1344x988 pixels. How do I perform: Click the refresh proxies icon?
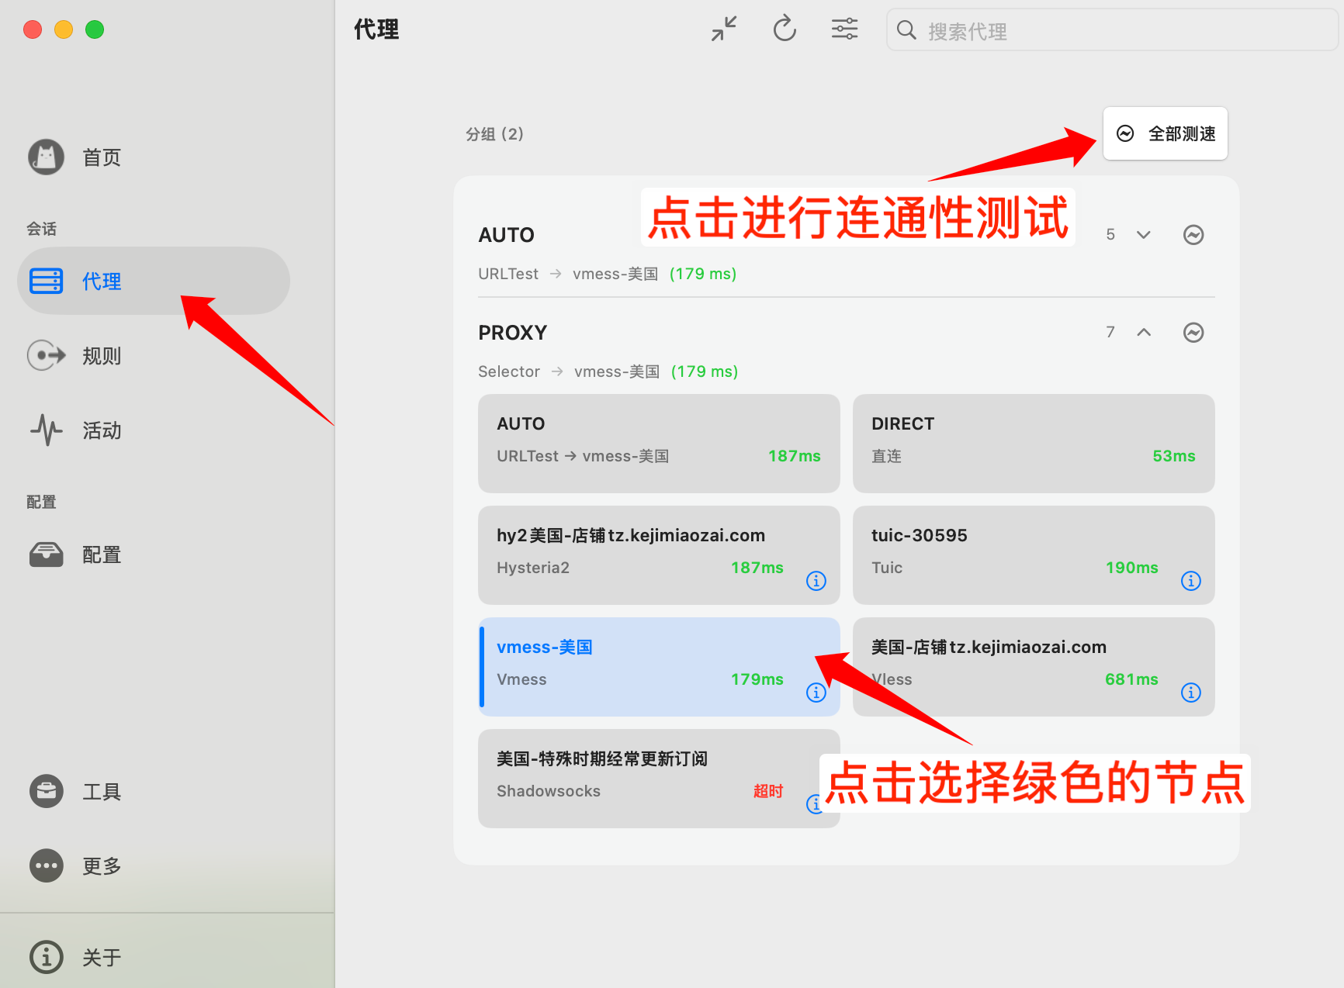[x=785, y=29]
